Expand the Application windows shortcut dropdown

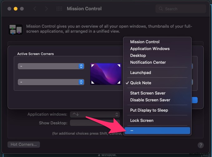tap(95, 114)
